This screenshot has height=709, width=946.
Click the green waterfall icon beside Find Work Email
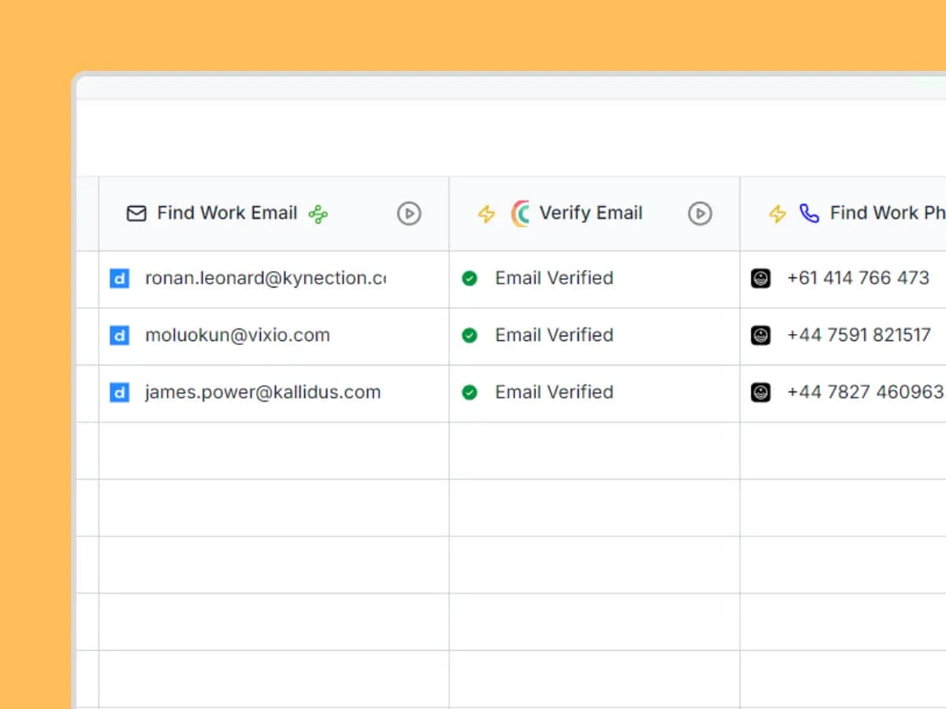click(318, 213)
